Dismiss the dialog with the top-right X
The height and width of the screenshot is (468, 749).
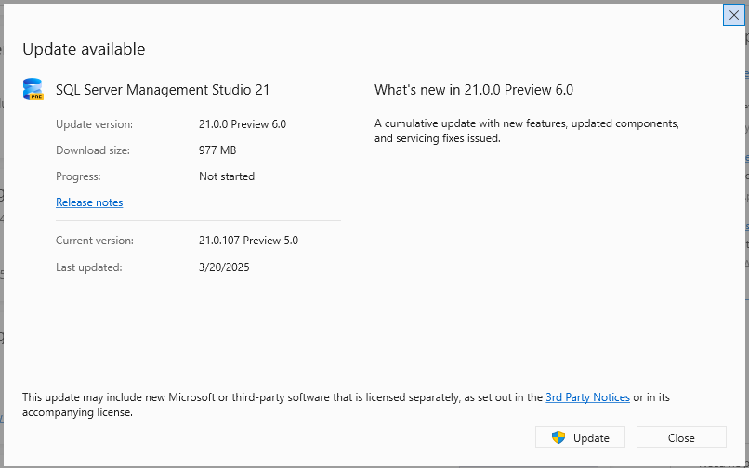[733, 15]
